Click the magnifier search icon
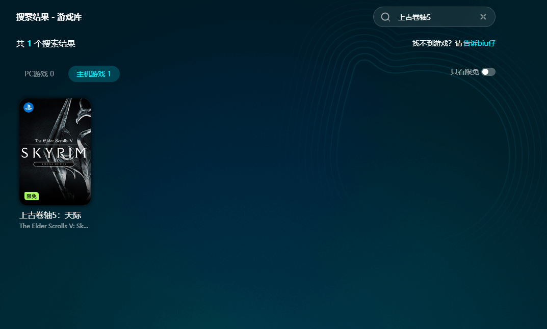Viewport: 547px width, 329px height. [385, 17]
